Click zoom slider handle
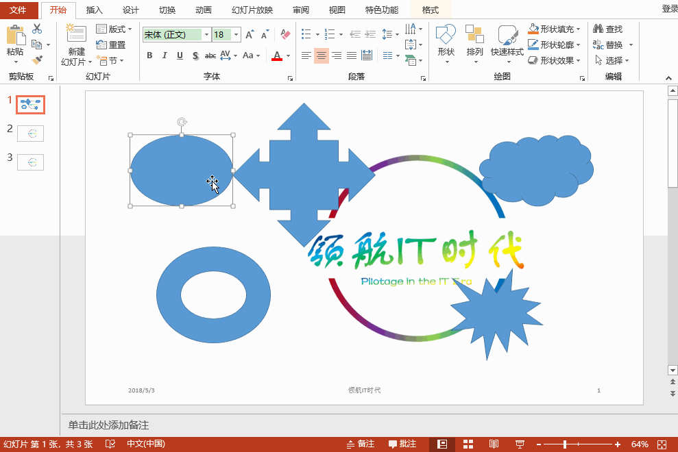 click(x=565, y=444)
